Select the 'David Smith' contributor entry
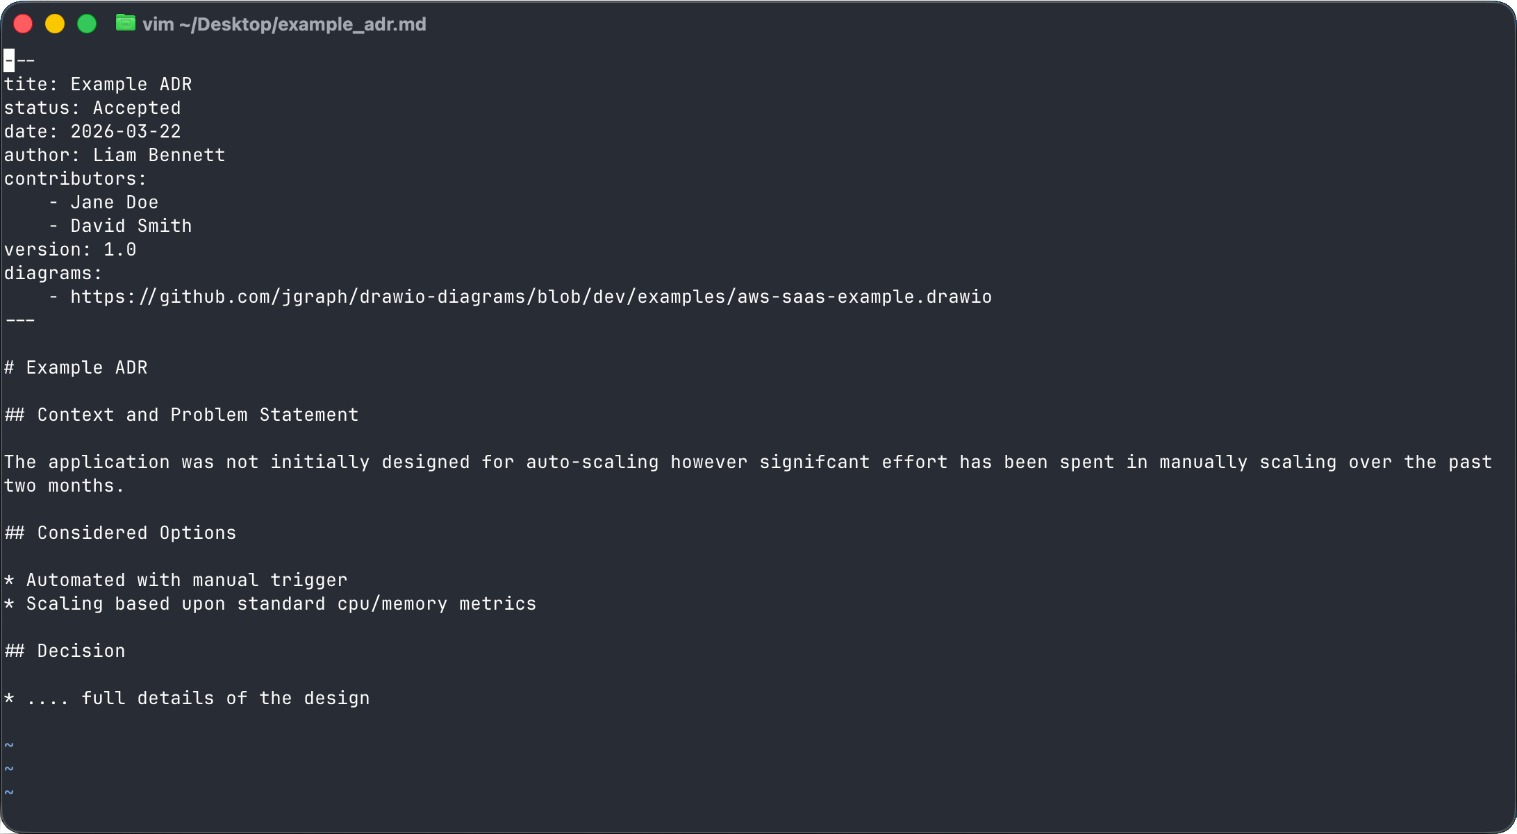 [x=131, y=226]
